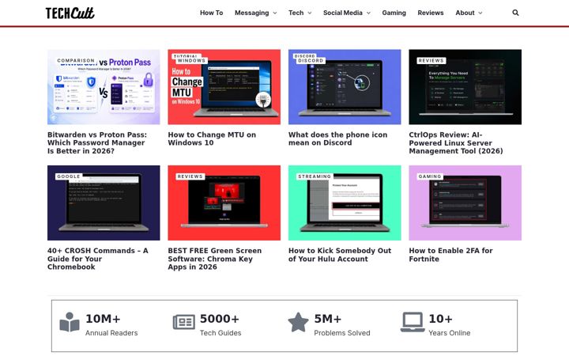Viewport: 569px width, 356px height.
Task: Click the CROSH Commands Chromebook thumbnail
Action: point(104,203)
